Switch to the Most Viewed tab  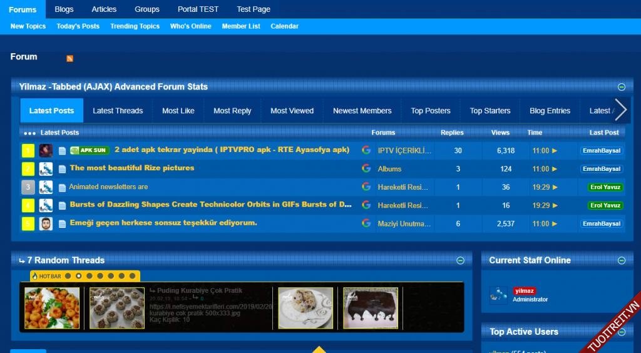[292, 111]
